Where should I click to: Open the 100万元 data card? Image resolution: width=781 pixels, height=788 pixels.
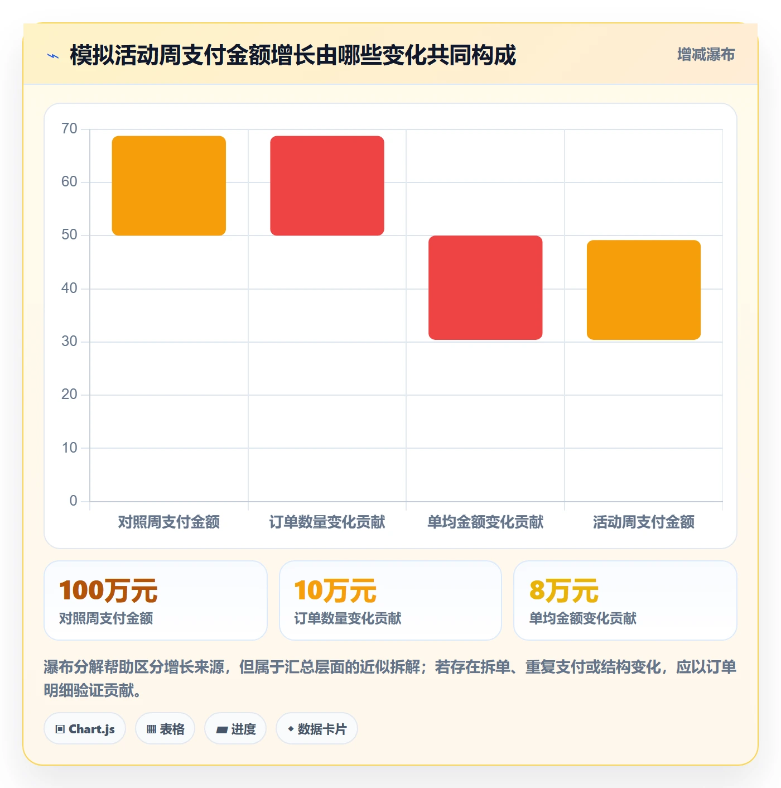(156, 600)
